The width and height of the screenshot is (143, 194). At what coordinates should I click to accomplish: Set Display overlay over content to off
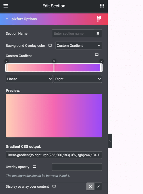tap(90, 186)
